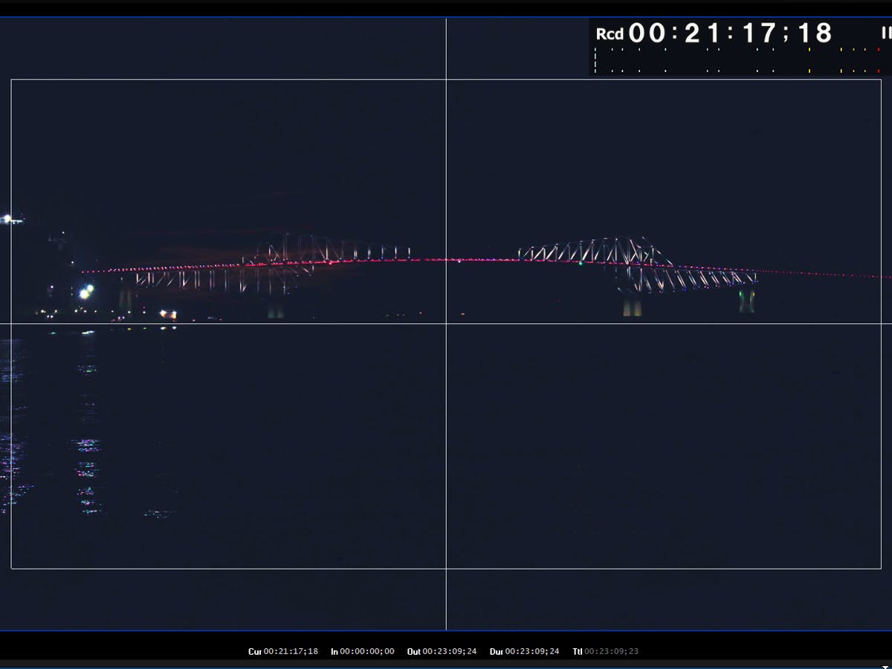Click the pause indicator beside the Rcd timecode
Image resolution: width=892 pixels, height=669 pixels.
click(885, 33)
